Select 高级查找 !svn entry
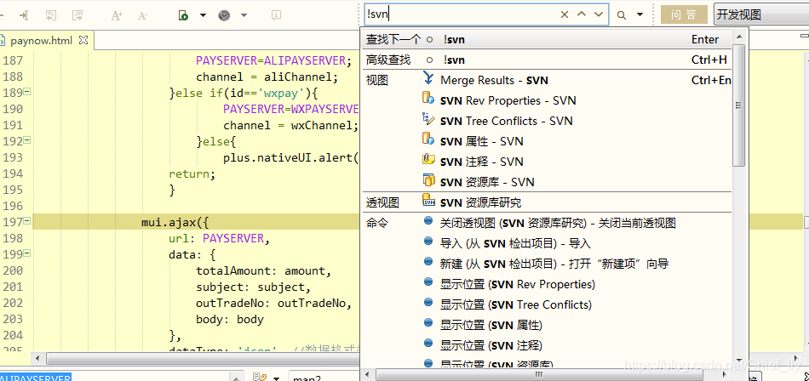The image size is (809, 381). tap(548, 60)
